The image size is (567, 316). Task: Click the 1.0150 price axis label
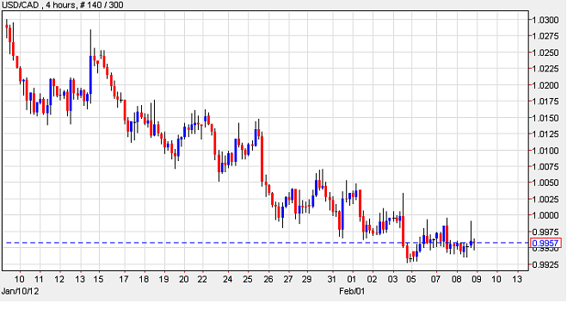coord(545,118)
